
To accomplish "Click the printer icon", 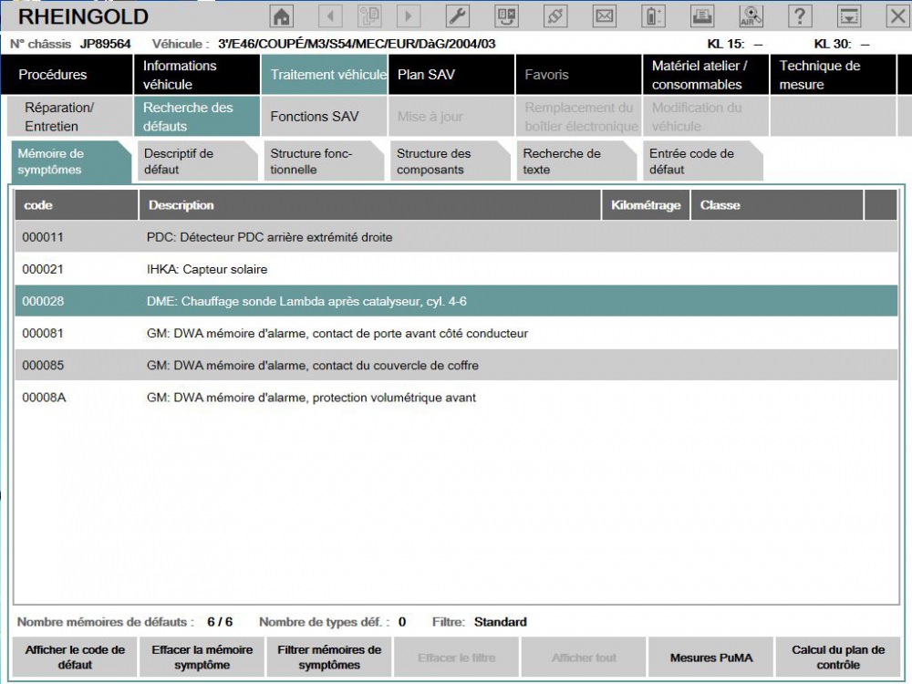I will (x=702, y=16).
